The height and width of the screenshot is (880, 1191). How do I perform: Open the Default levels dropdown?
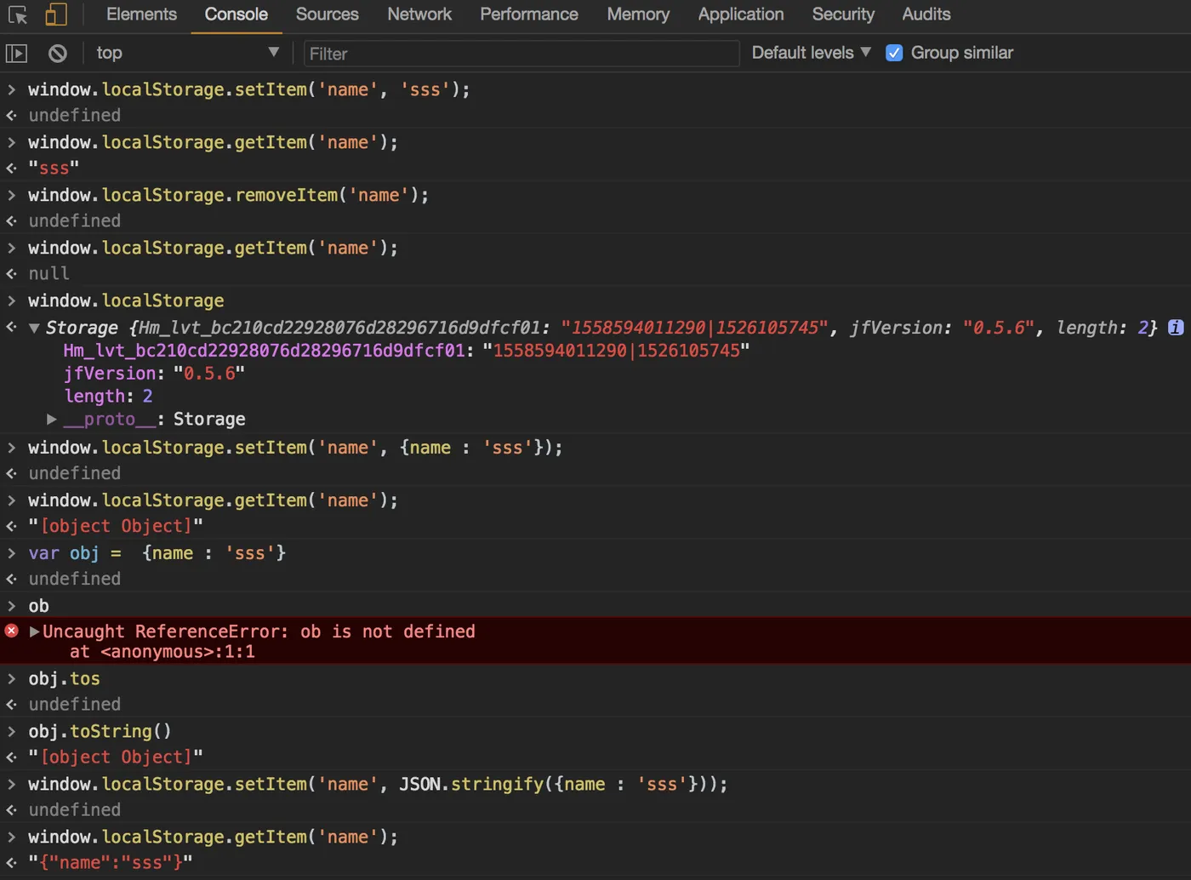click(811, 53)
